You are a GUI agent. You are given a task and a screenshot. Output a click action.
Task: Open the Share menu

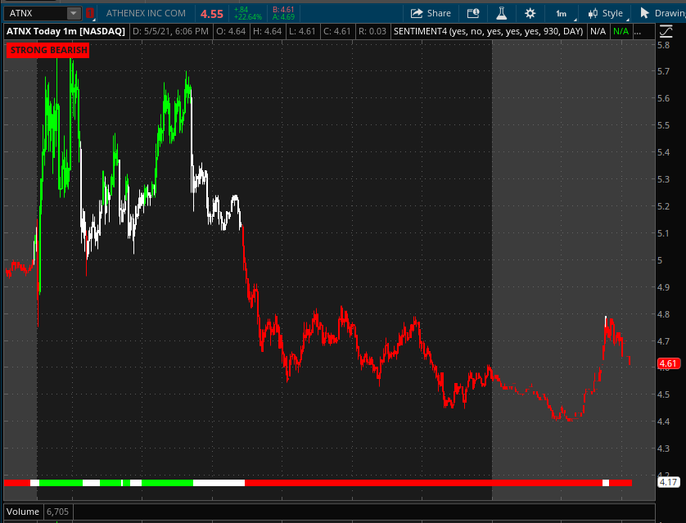(x=431, y=13)
